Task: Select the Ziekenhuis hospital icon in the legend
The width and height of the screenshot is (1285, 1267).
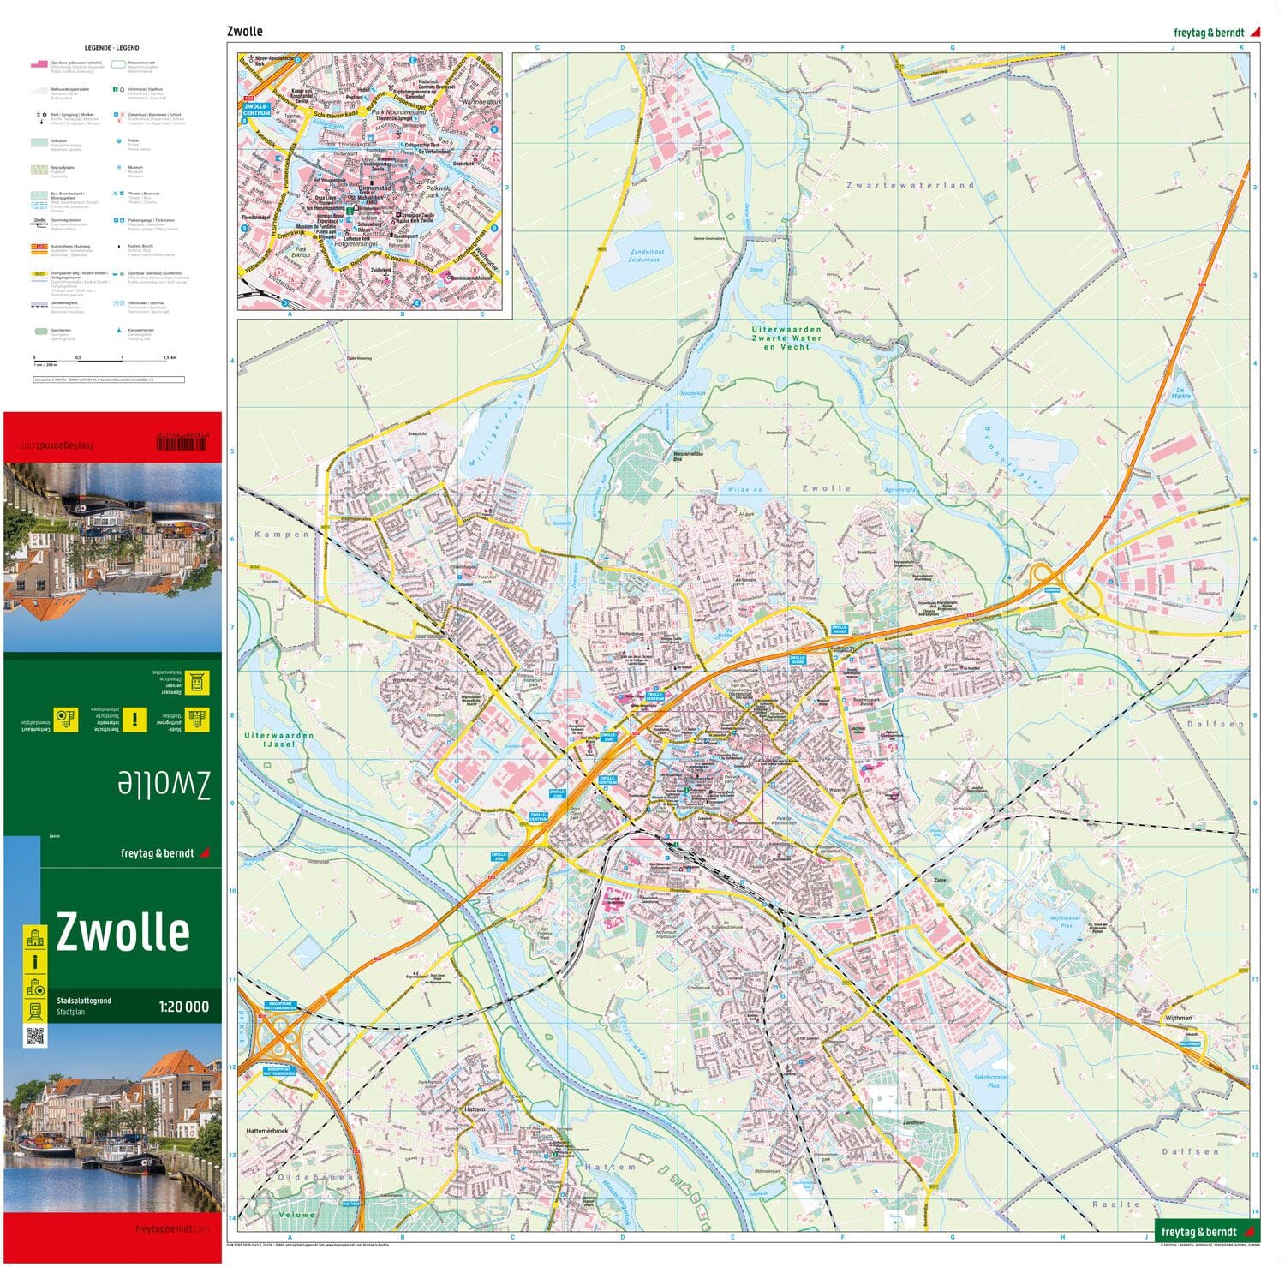Action: pos(115,115)
